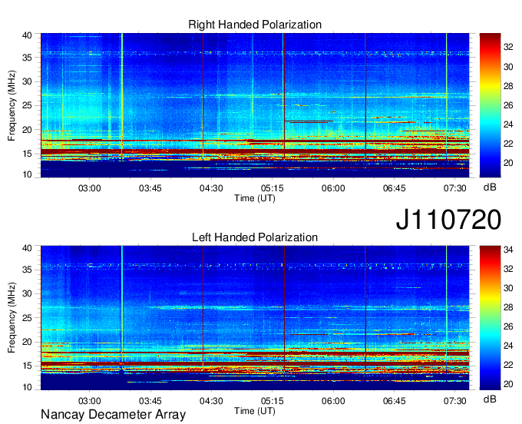Click 32 dB tick on Right Handed colorbar
This screenshot has width=522, height=424.
(508, 47)
